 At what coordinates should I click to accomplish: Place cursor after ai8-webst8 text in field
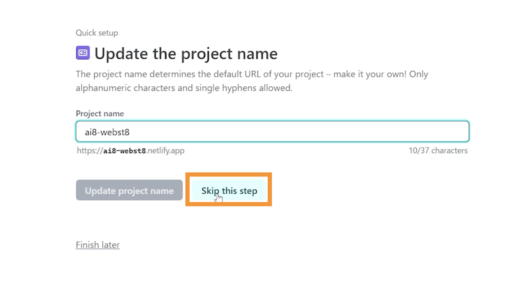tap(130, 132)
